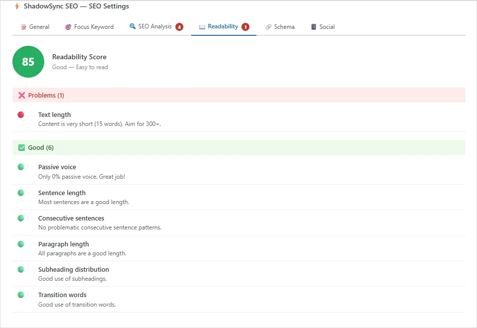Go to the Schema tab

pos(280,27)
